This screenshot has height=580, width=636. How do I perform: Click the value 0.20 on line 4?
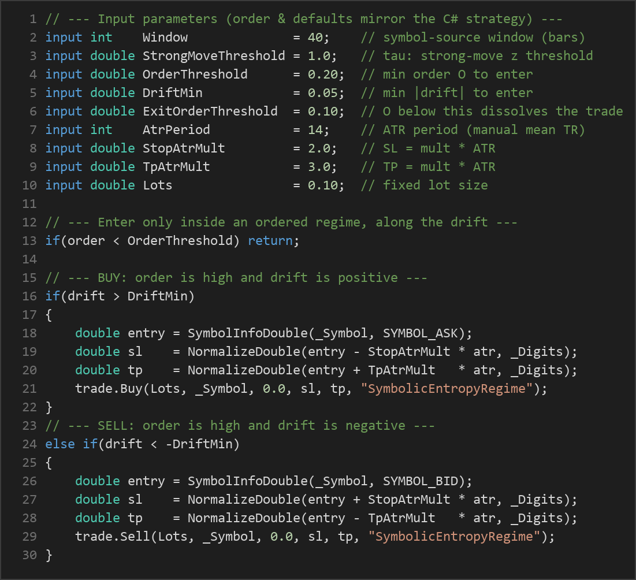click(x=322, y=74)
